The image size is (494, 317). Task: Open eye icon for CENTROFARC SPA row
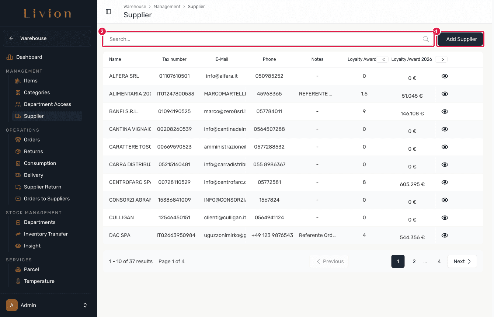[445, 182]
